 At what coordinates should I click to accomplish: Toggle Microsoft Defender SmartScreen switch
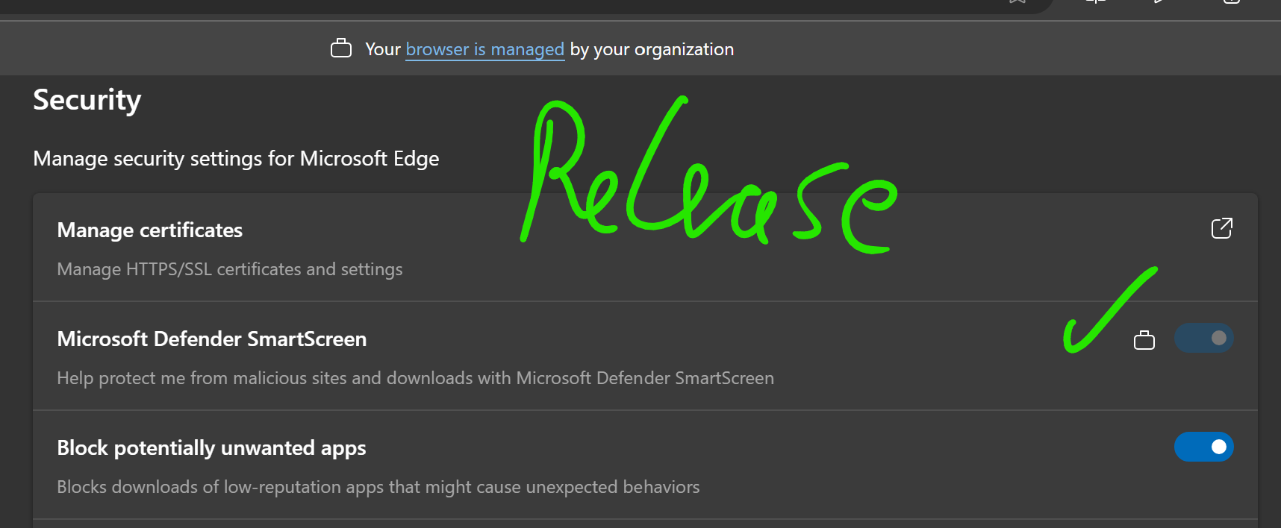tap(1203, 339)
